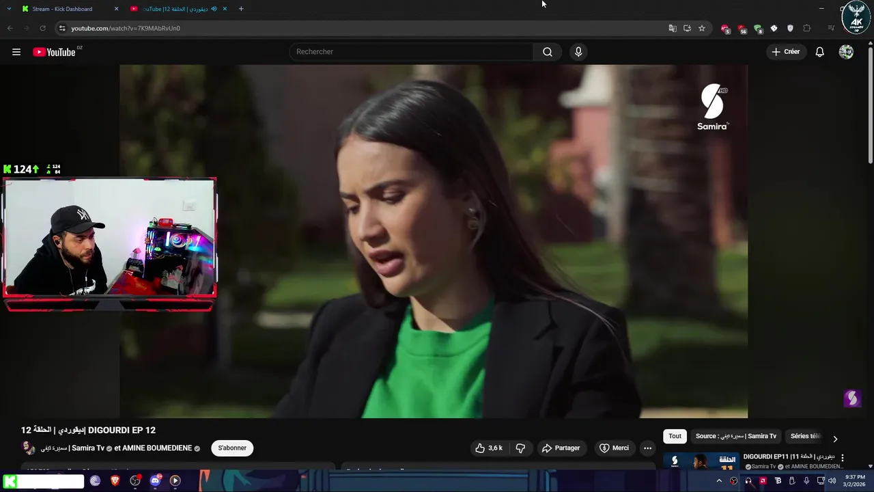This screenshot has height=492, width=874.
Task: Click the Samira channel watermark in the player corner
Action: 851,398
